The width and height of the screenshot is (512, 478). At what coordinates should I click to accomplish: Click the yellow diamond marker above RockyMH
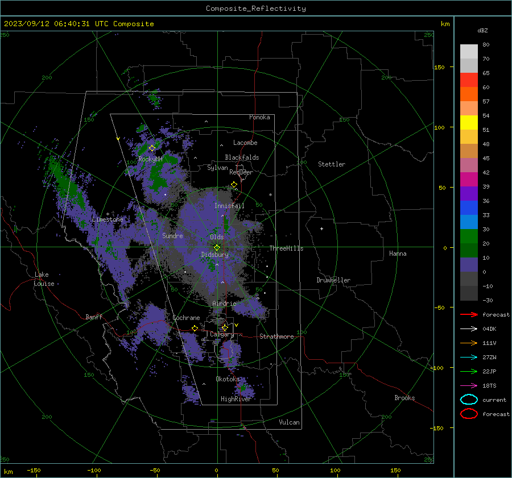click(152, 148)
